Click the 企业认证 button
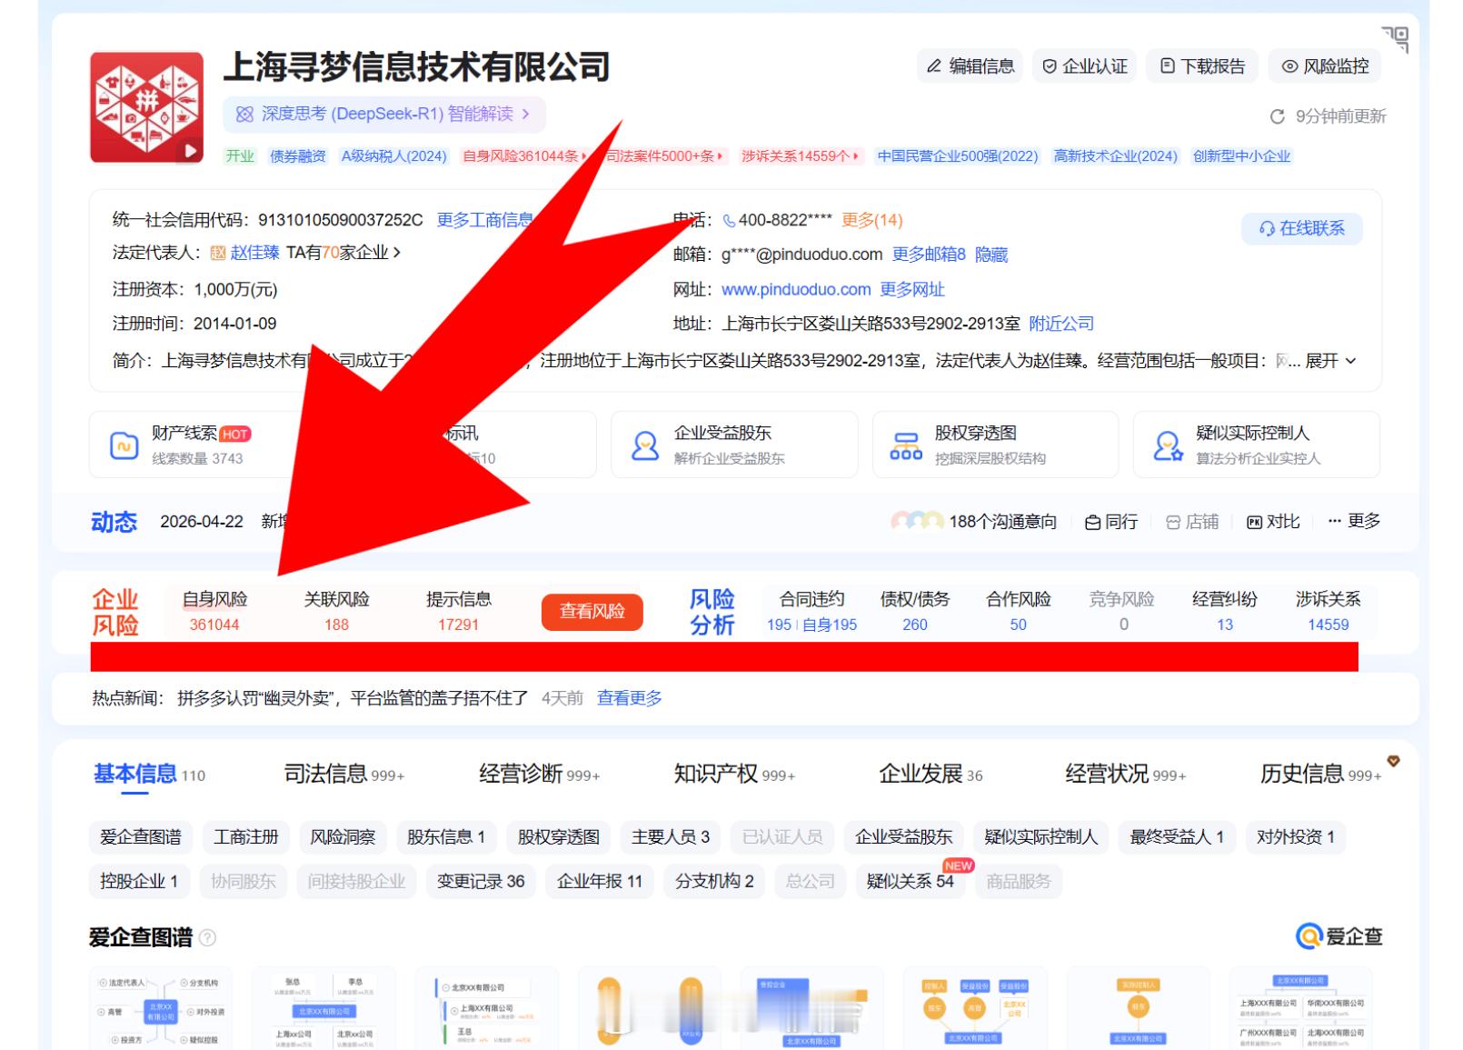Screen dimensions: 1463x1050 pyautogui.click(x=1085, y=65)
